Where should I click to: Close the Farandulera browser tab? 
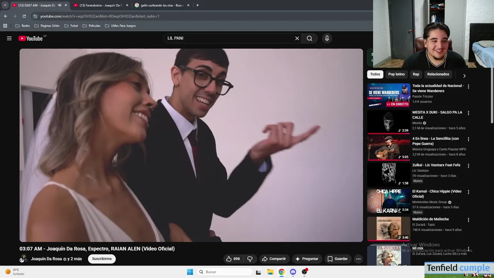(x=127, y=5)
